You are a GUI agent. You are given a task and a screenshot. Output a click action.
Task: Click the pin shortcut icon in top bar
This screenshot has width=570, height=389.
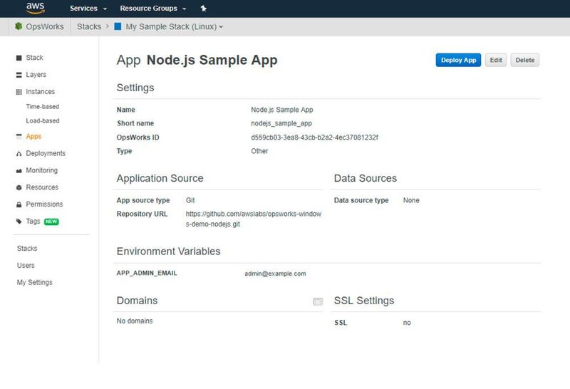tap(204, 9)
